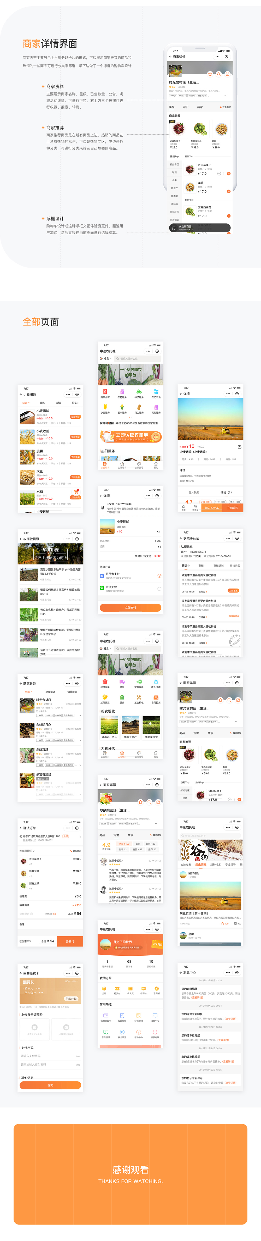The height and width of the screenshot is (1241, 261).
Task: Select 惠民卡支付 radio option
Action: (159, 575)
